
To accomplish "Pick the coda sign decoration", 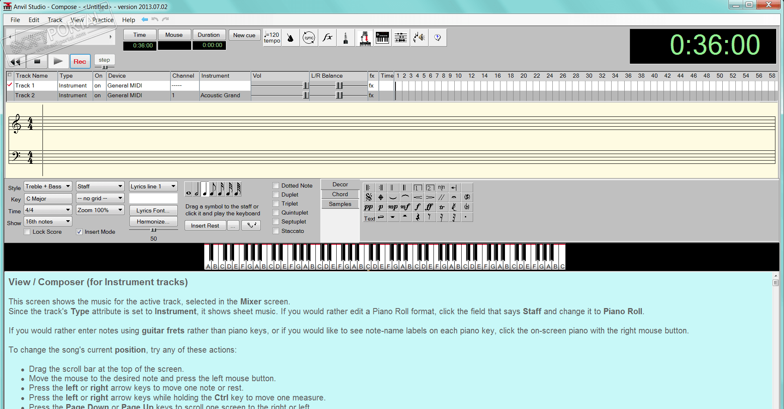I will [381, 197].
